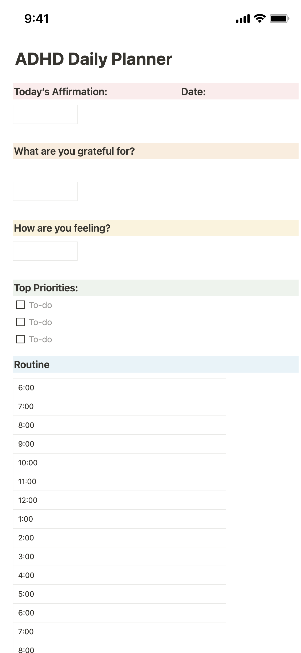The width and height of the screenshot is (301, 653).
Task: Tap the empty box under How are you feeling
Action: click(x=45, y=251)
